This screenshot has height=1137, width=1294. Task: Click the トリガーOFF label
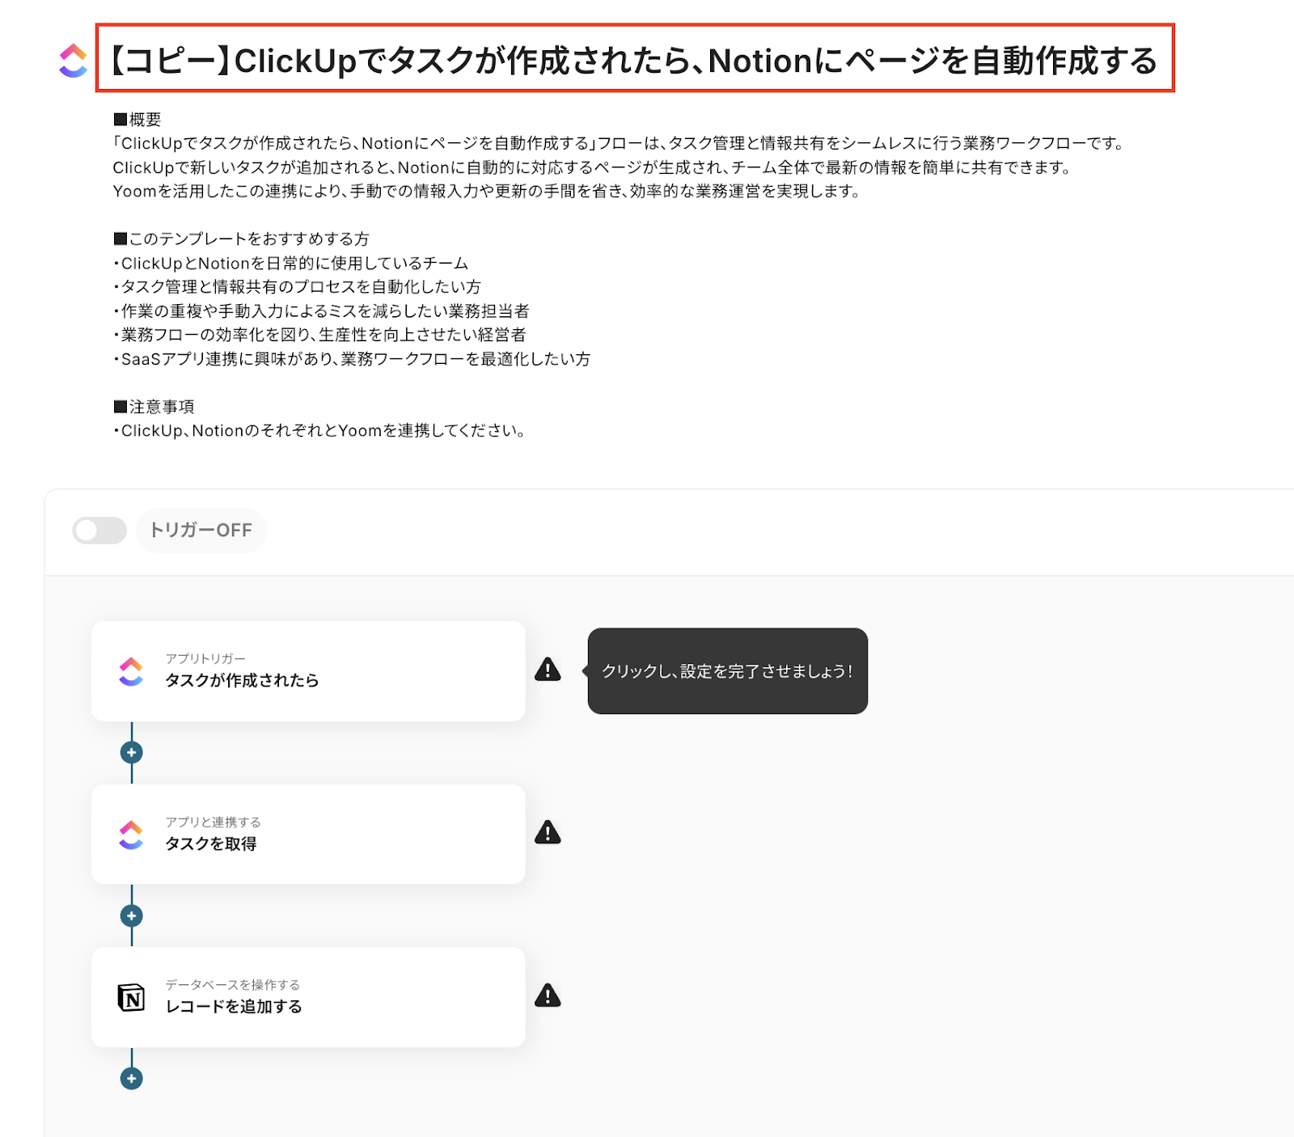pyautogui.click(x=201, y=530)
